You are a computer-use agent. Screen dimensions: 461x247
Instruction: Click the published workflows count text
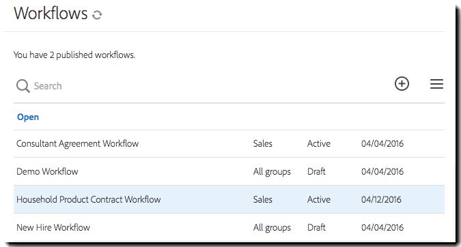[x=74, y=55]
